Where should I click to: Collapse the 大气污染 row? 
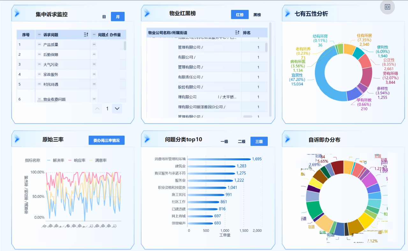[x=39, y=64]
